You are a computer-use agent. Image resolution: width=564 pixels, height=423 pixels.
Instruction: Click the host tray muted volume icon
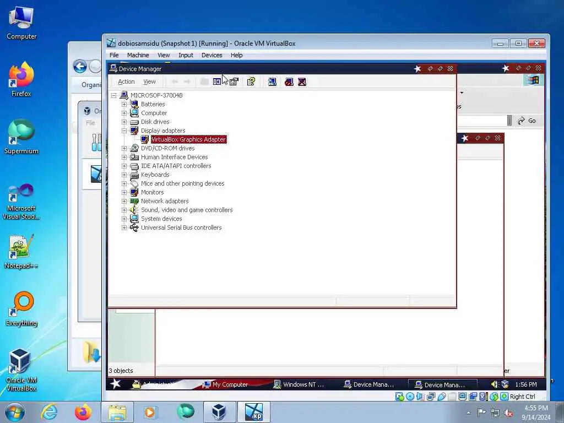tap(508, 413)
